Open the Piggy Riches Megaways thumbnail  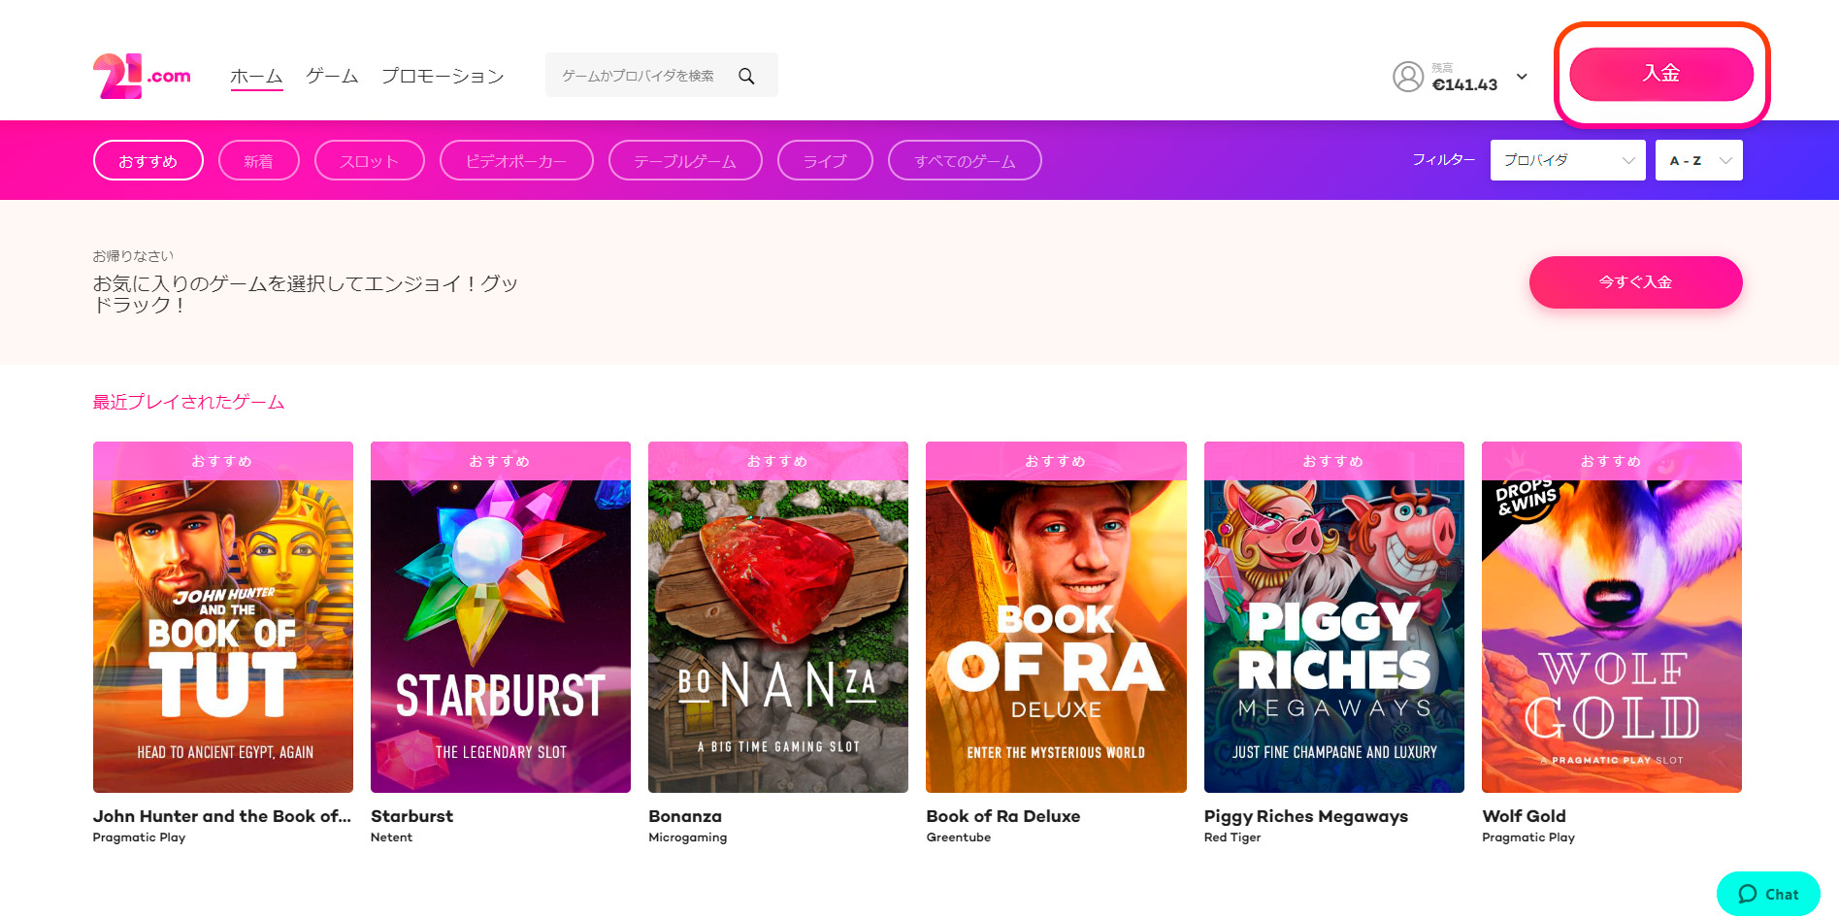point(1334,617)
